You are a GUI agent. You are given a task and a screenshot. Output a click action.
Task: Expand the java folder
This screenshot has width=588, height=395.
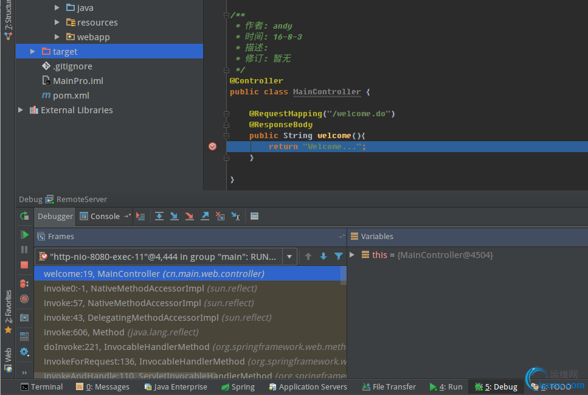coord(57,7)
